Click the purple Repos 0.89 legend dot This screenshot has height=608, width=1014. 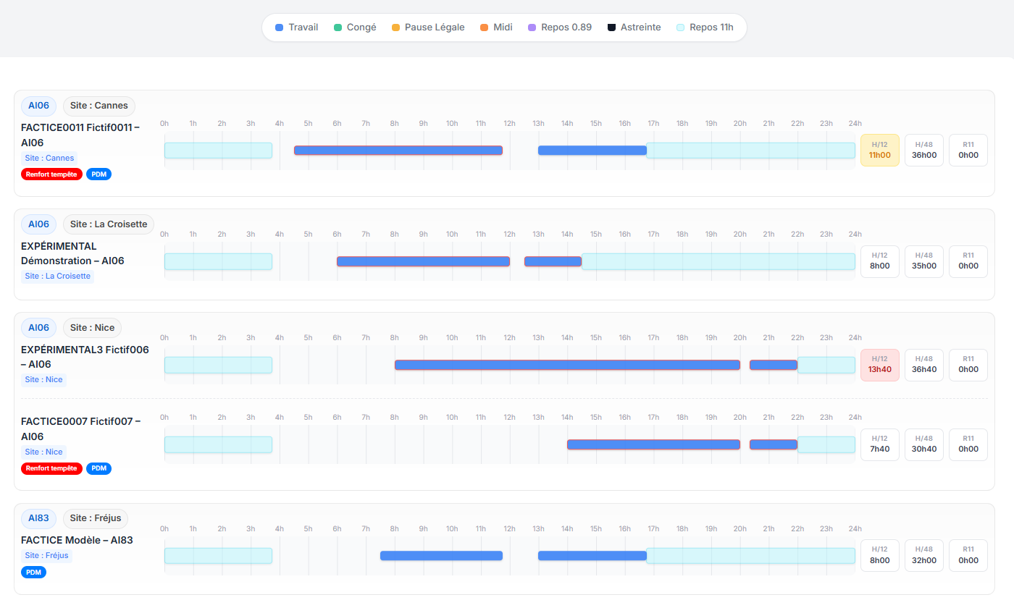point(532,28)
